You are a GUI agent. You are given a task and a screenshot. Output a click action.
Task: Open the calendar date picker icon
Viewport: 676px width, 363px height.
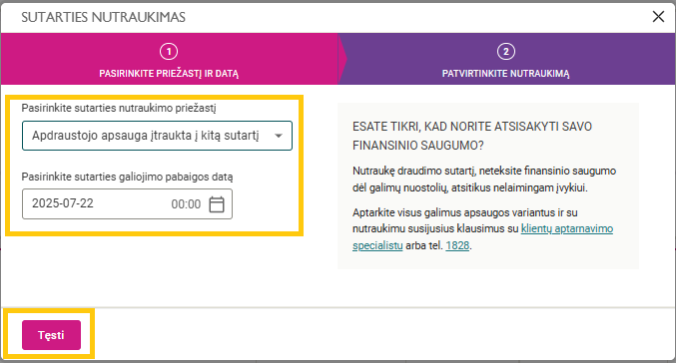point(217,204)
